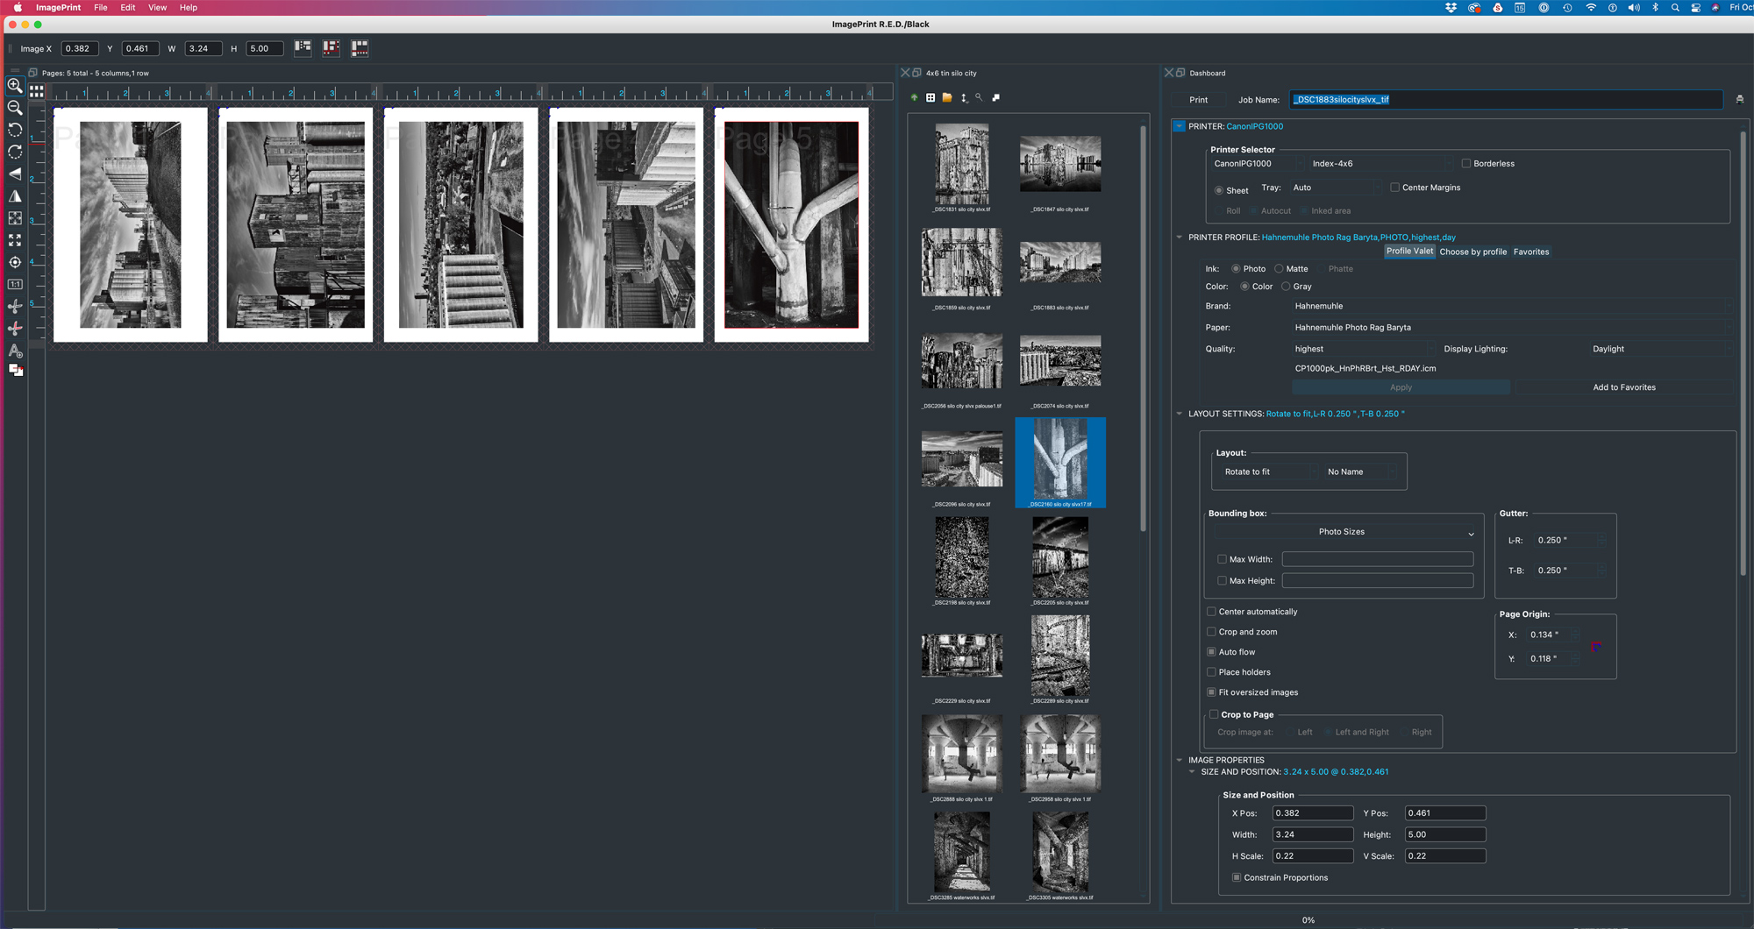Collapse the LAYOUT SETTINGS section
1754x929 pixels.
(x=1180, y=414)
